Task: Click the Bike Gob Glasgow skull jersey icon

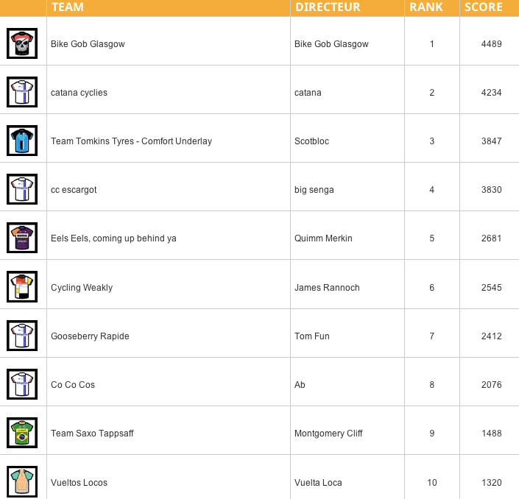Action: point(22,43)
